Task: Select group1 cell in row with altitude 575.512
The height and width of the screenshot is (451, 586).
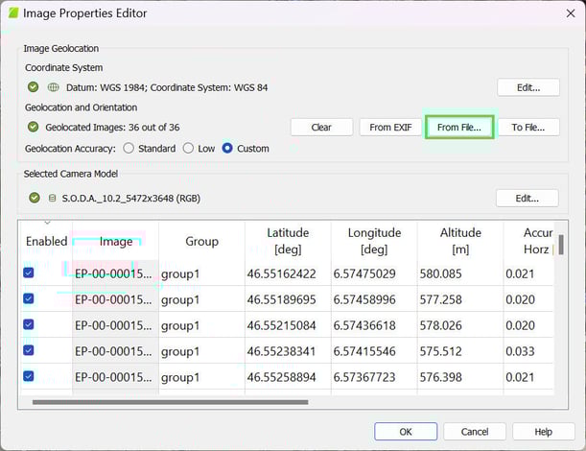Action: [x=201, y=351]
